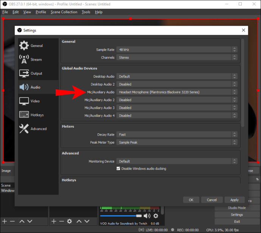Confirm settings with OK button
Viewport: 261px width, 233px height.
pyautogui.click(x=191, y=200)
